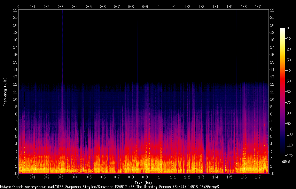This screenshot has width=296, height=189.
Task: Click the 1.7 marker on bottom time axis
Action: click(x=258, y=177)
